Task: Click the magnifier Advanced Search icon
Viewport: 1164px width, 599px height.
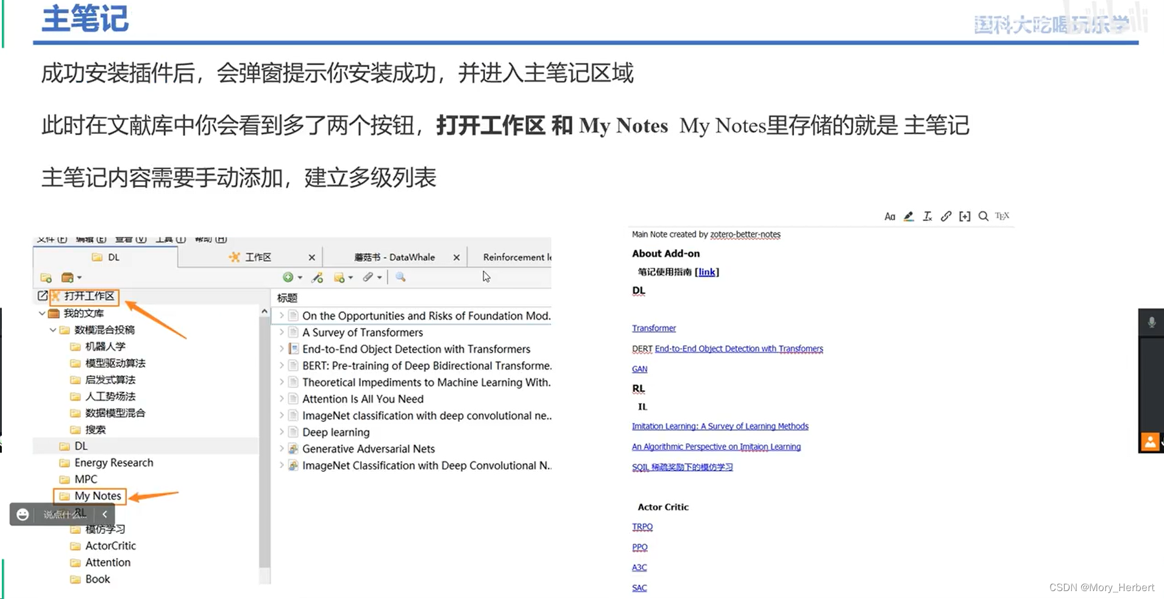Action: (x=400, y=277)
